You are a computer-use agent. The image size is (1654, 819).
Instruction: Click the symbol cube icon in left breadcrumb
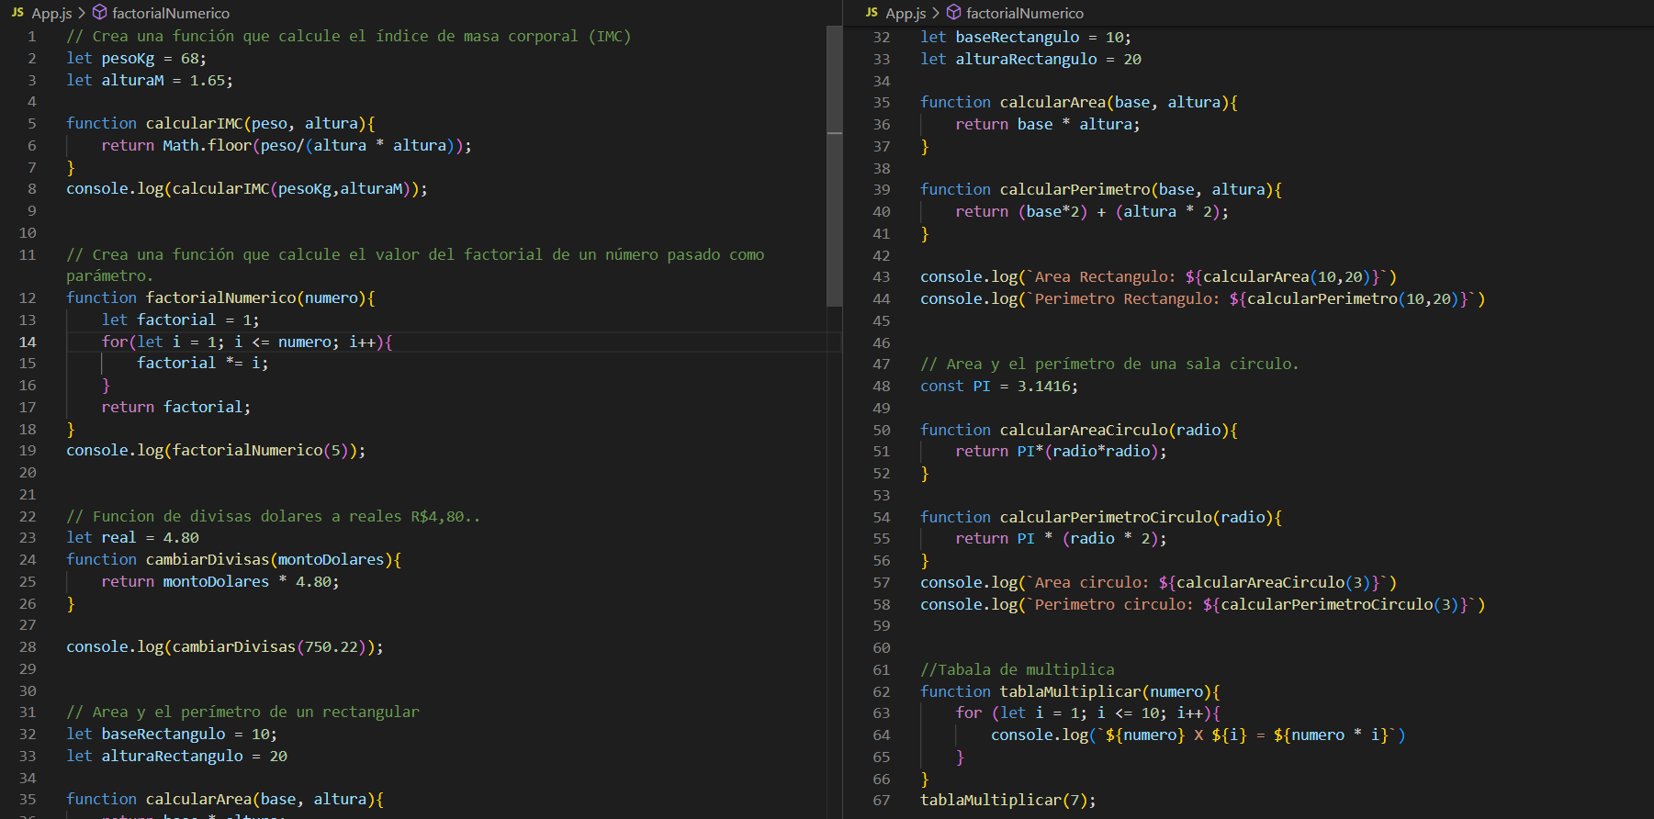click(x=100, y=13)
